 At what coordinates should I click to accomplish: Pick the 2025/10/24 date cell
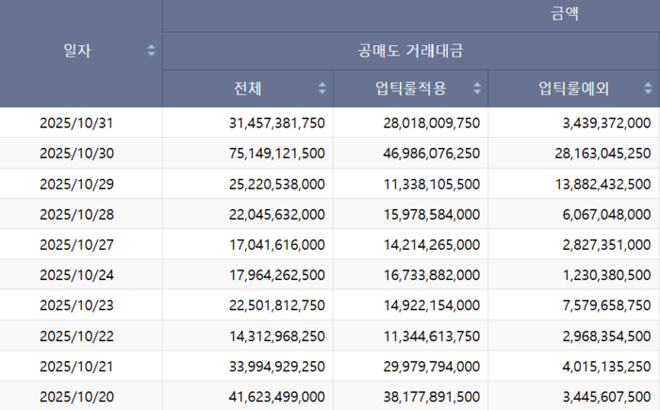point(76,274)
